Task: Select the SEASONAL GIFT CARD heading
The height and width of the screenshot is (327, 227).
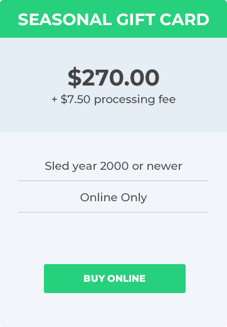Action: 113,19
